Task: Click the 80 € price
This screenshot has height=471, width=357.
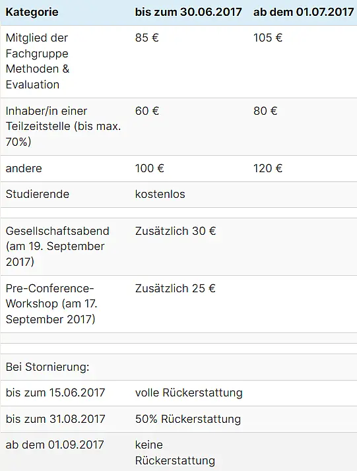Action: pyautogui.click(x=265, y=111)
